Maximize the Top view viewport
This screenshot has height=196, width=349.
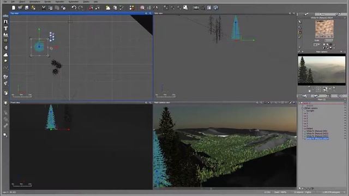[x=150, y=13]
